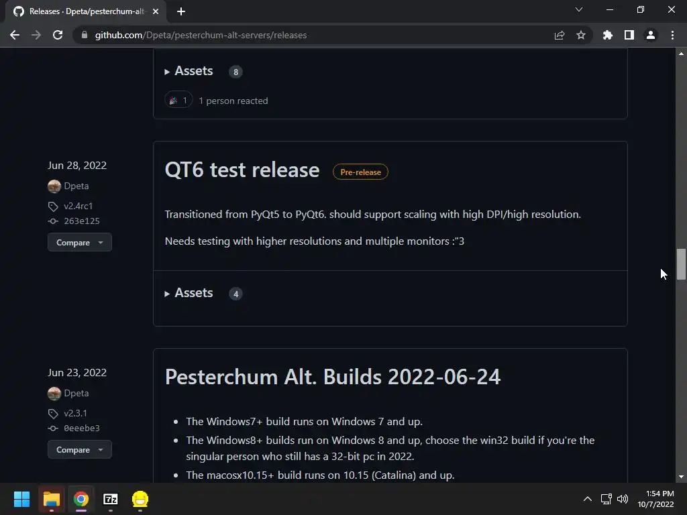Open the yellow Pesterchum taskbar icon
This screenshot has width=687, height=515.
pos(140,499)
